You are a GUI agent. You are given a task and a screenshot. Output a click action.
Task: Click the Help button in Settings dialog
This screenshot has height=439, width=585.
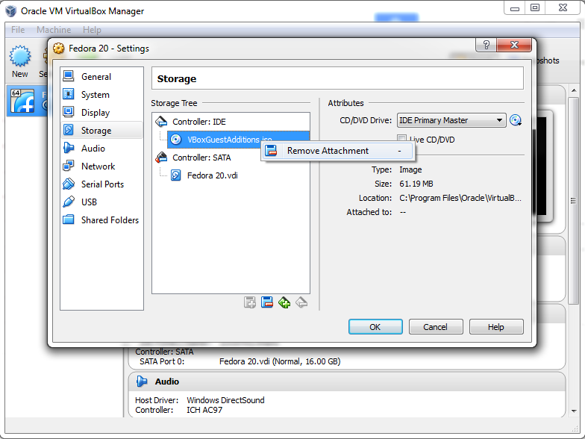(x=496, y=327)
